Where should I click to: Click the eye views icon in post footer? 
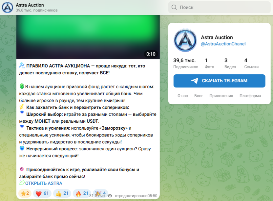click(110, 196)
